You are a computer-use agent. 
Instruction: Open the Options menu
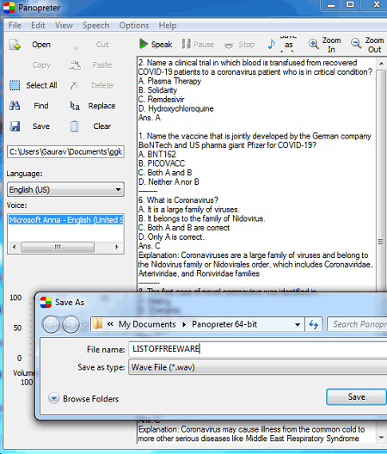pyautogui.click(x=134, y=26)
